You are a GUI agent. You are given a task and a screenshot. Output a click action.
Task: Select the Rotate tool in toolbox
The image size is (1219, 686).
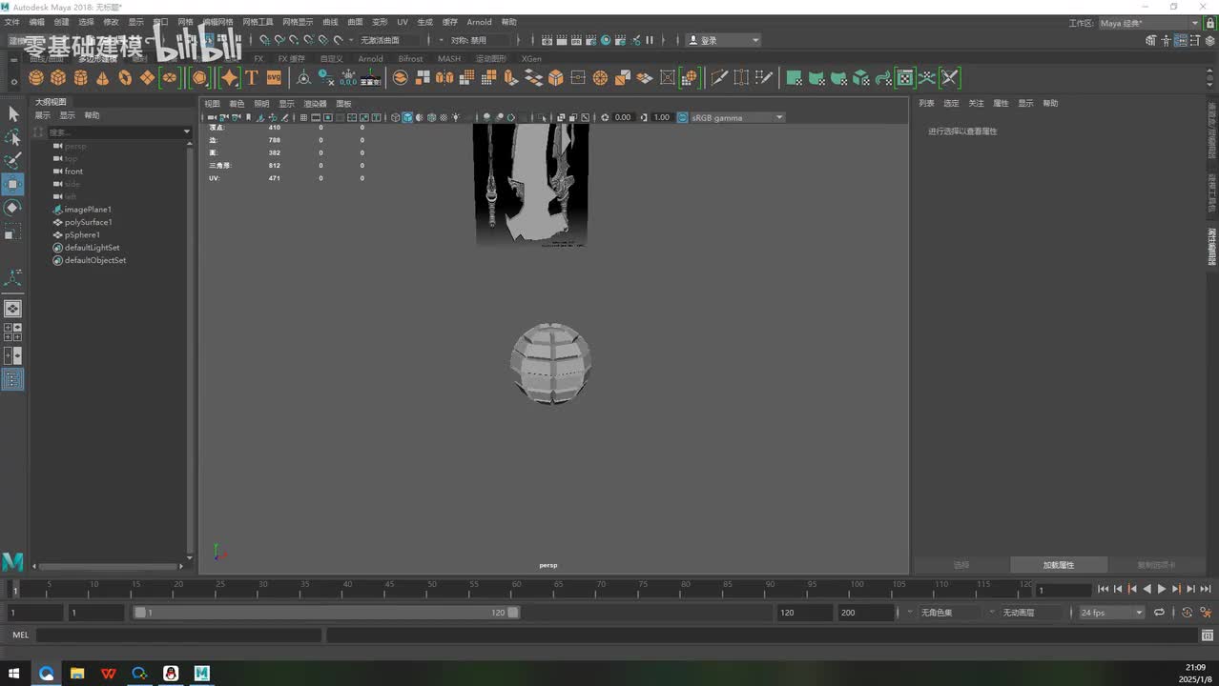click(12, 208)
